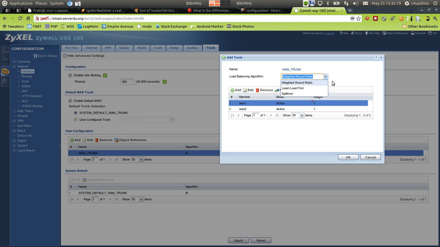The width and height of the screenshot is (440, 247).
Task: Choose Weighted Round Robin option in list
Action: pos(304,83)
